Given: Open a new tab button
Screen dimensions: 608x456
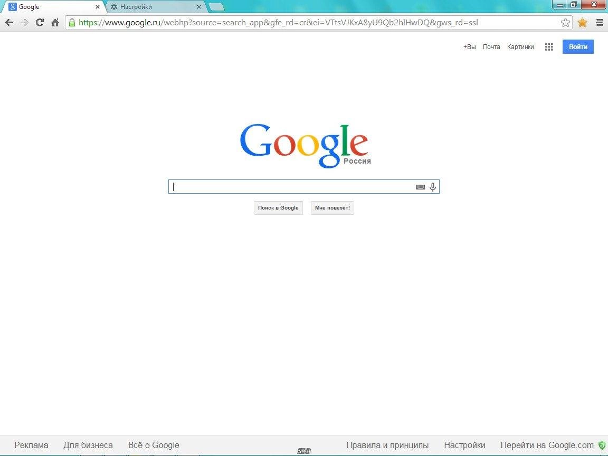Looking at the screenshot, I should pyautogui.click(x=216, y=7).
